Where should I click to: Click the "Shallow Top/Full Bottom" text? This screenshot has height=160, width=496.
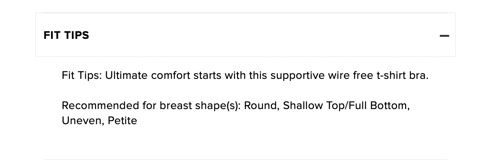tap(345, 105)
